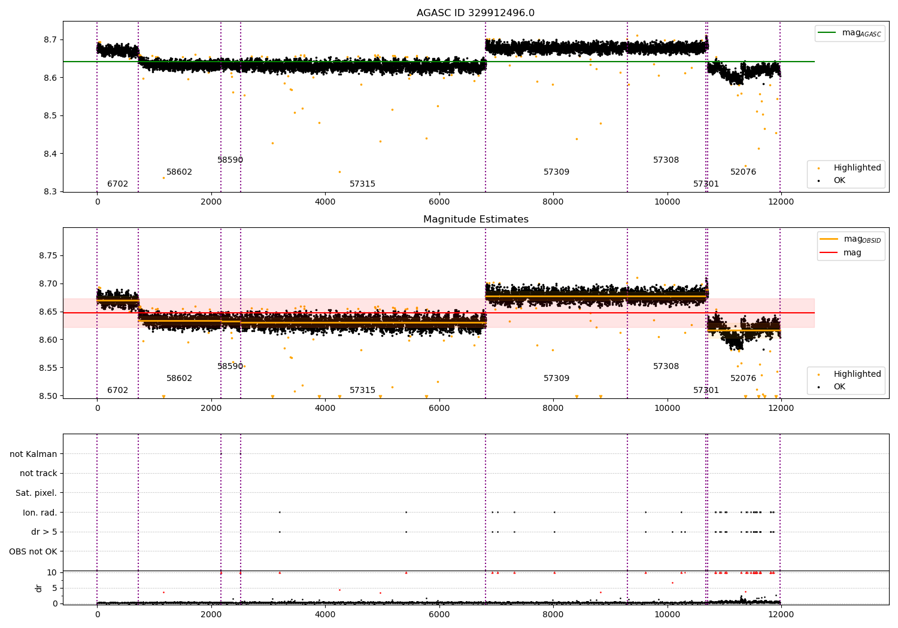Click y-tick 8.65 on the middle plot

tap(48, 312)
